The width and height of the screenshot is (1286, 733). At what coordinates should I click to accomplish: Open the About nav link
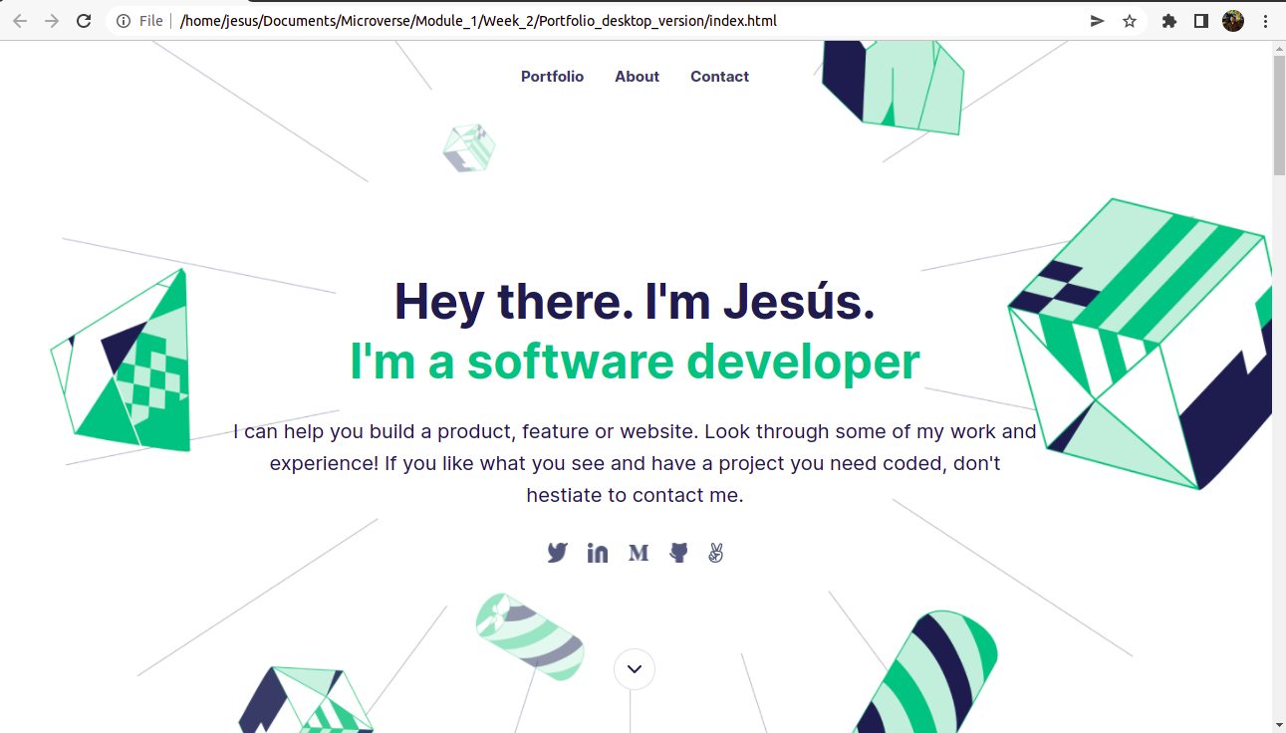click(638, 77)
